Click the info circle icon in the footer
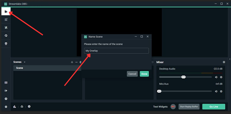Viewport: 231px width, 114px height. coord(29,106)
